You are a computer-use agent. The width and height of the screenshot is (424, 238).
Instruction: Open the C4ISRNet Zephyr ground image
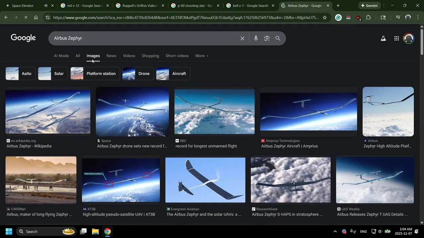point(41,180)
